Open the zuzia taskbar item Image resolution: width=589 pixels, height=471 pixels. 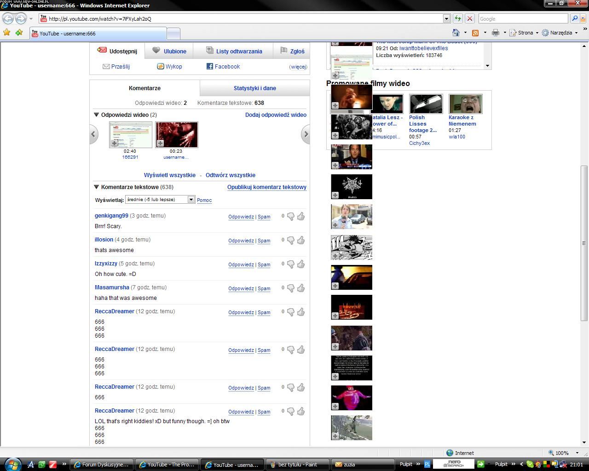[x=363, y=464]
